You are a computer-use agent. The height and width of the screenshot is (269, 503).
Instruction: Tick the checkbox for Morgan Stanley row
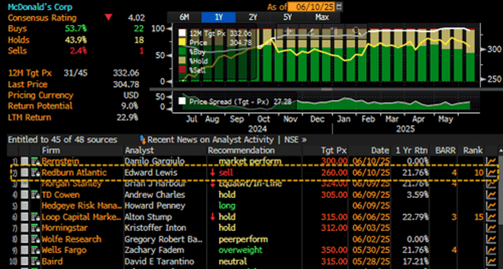click(x=25, y=184)
